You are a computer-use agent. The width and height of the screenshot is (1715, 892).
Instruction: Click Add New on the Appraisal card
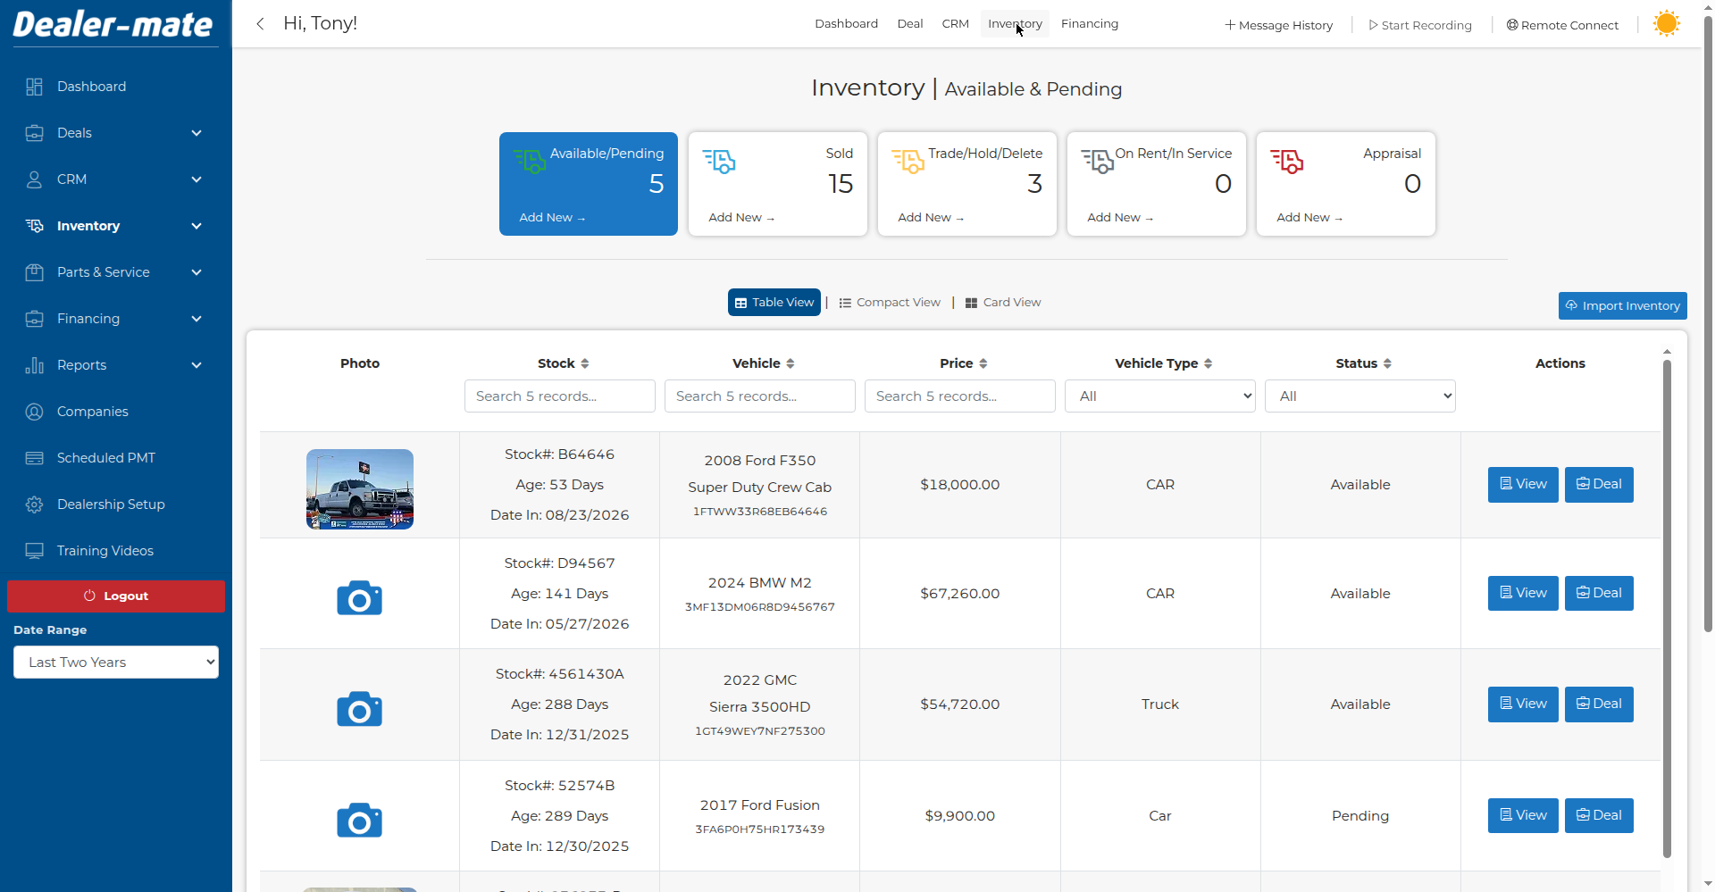pyautogui.click(x=1309, y=218)
